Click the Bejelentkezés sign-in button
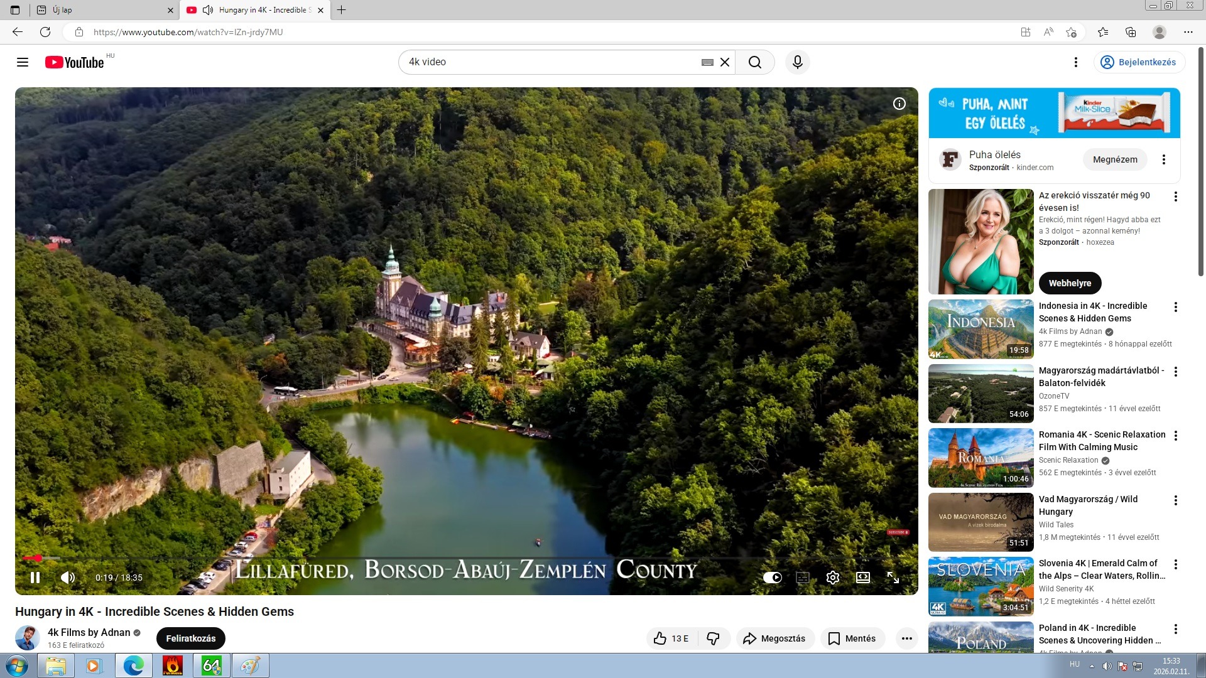 click(x=1139, y=62)
